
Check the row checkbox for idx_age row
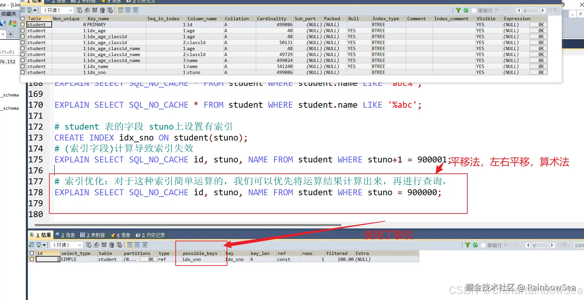(23, 30)
